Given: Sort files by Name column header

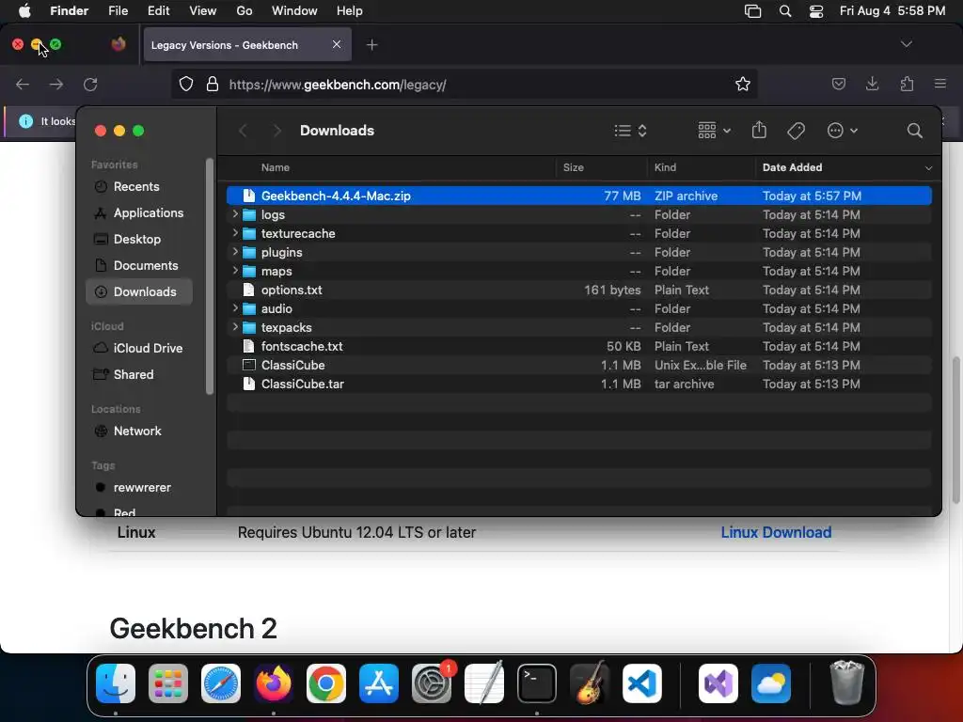Looking at the screenshot, I should click(x=390, y=167).
